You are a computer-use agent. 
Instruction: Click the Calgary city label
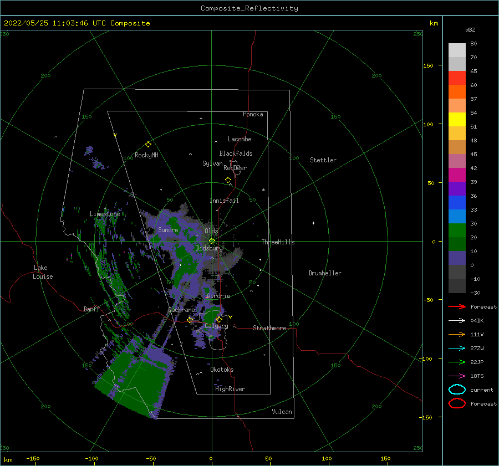[216, 326]
